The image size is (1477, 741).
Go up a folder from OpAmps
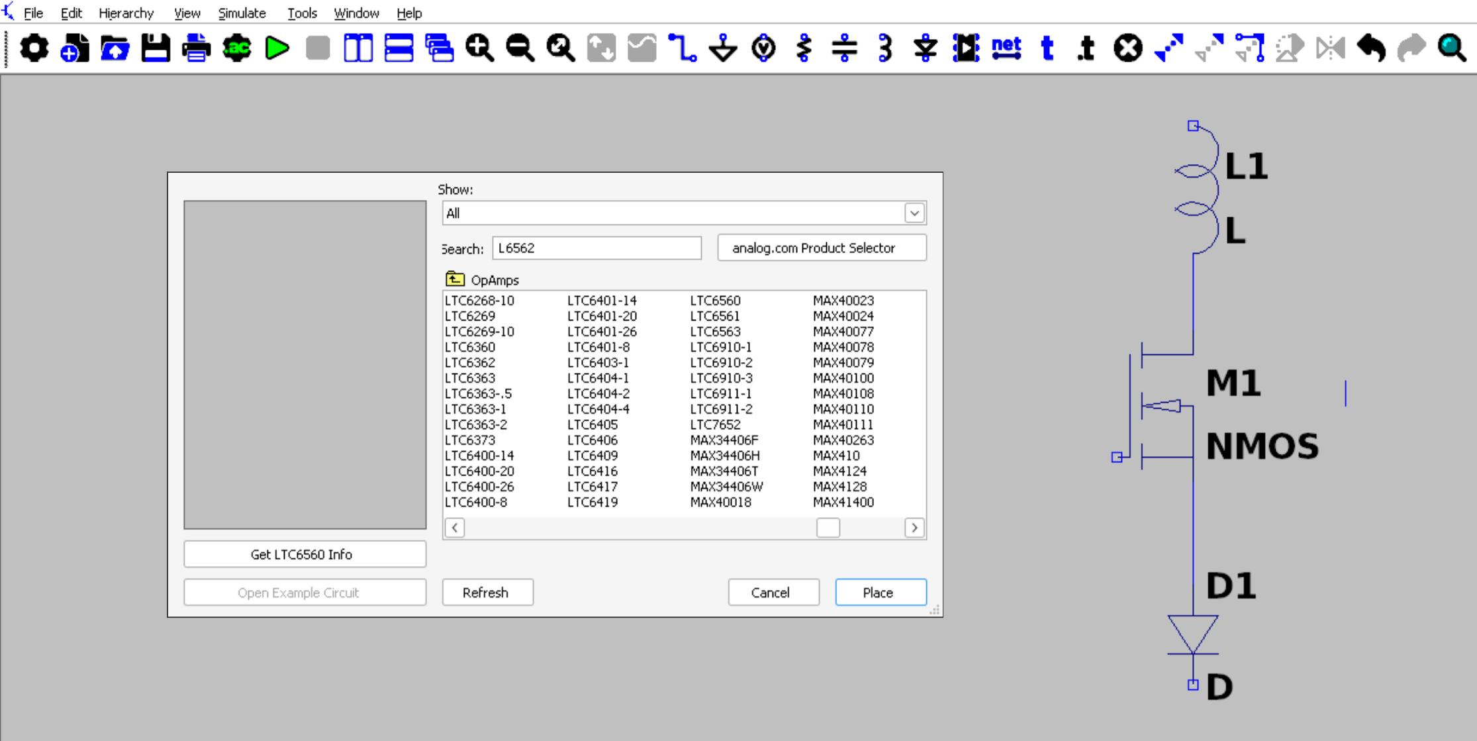tap(455, 279)
